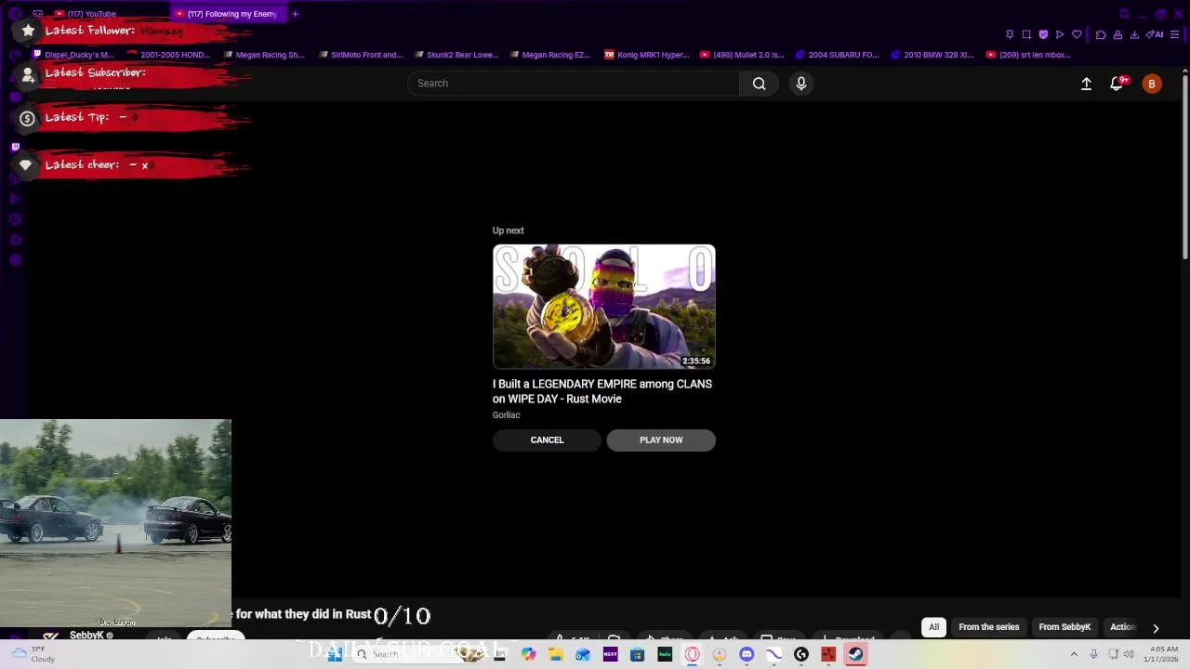The height and width of the screenshot is (669, 1190).
Task: Focus the YouTube Search field
Action: [574, 84]
